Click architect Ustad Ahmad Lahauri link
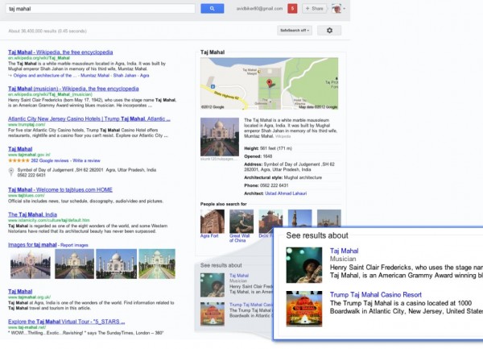The width and height of the screenshot is (483, 349). (286, 193)
